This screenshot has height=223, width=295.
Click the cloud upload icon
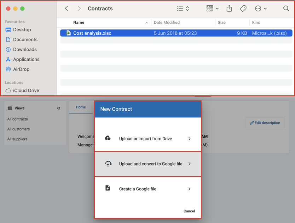pos(108,138)
